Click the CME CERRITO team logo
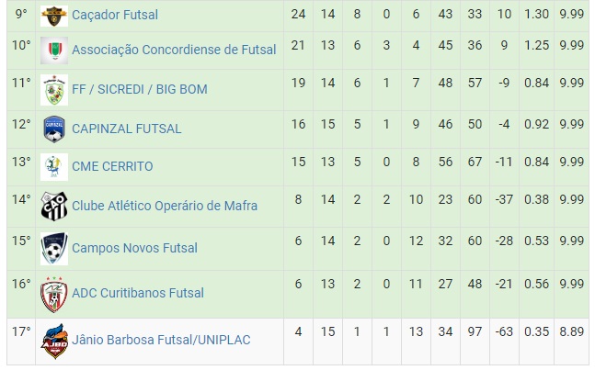 coord(54,167)
